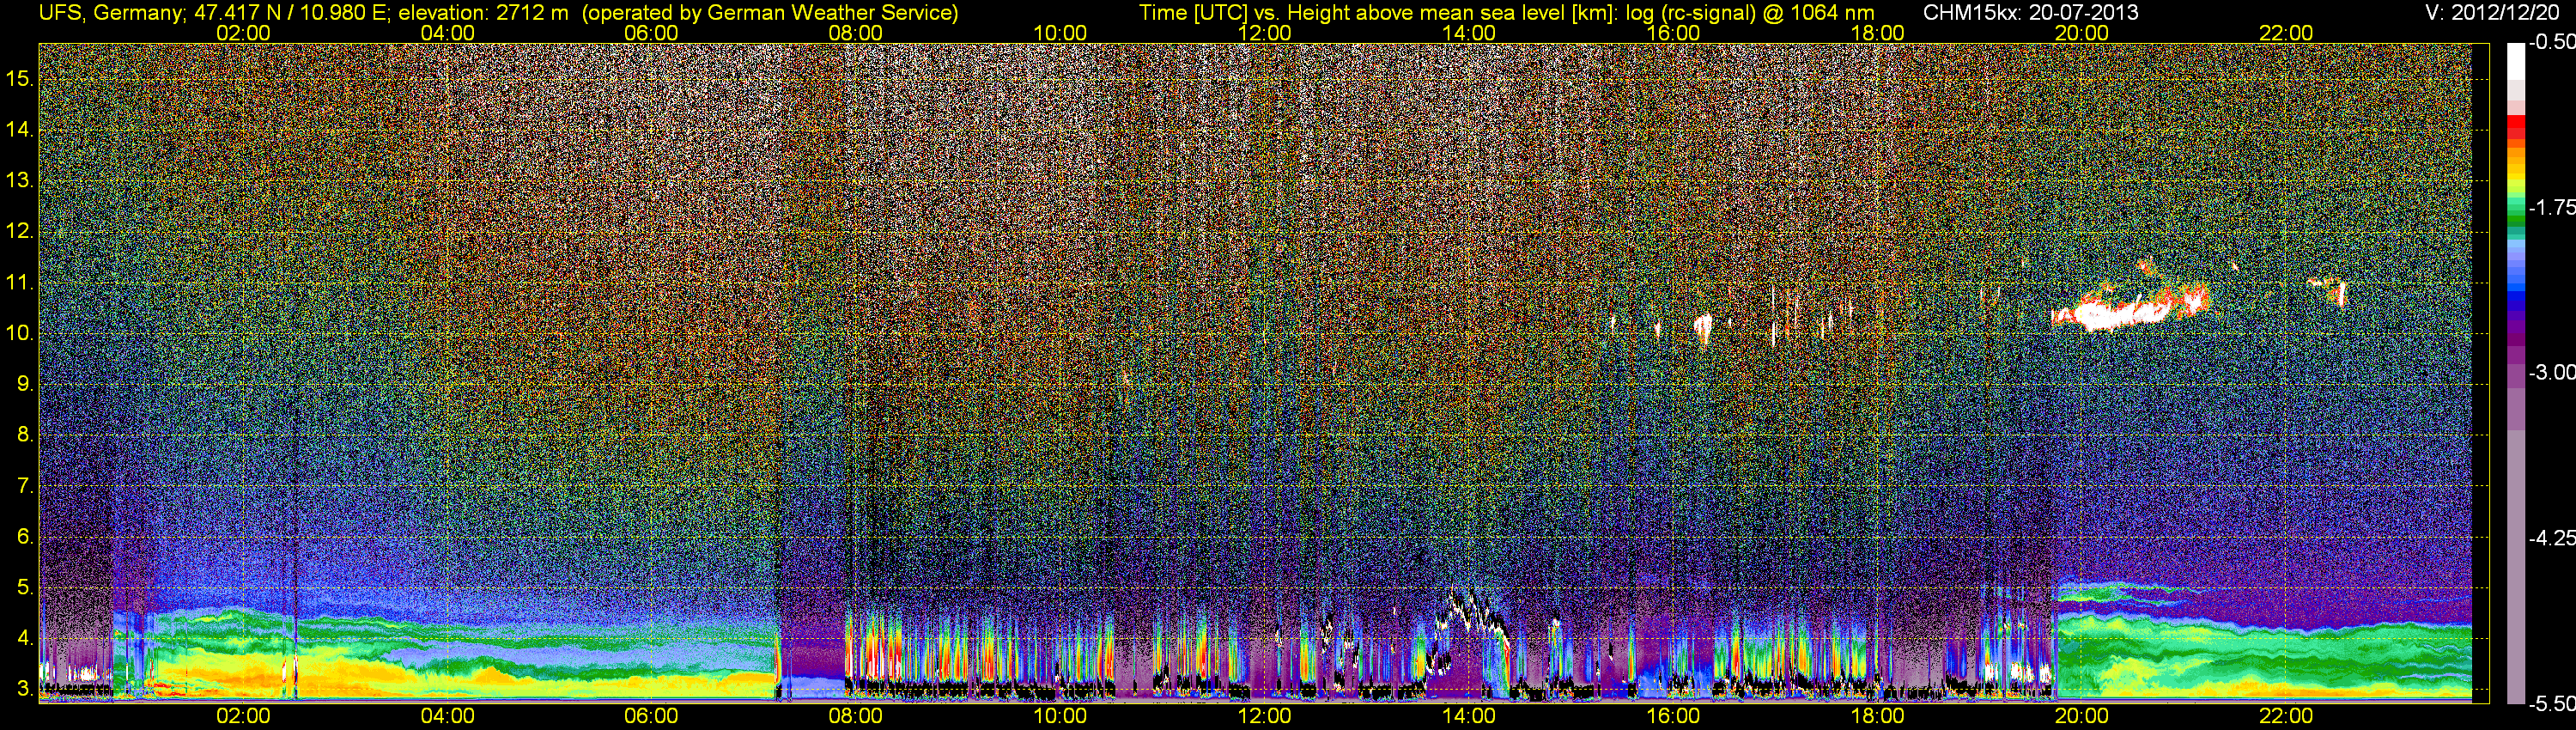Click the 22:00 label on top time axis
This screenshot has height=730, width=2576.
[x=2286, y=33]
